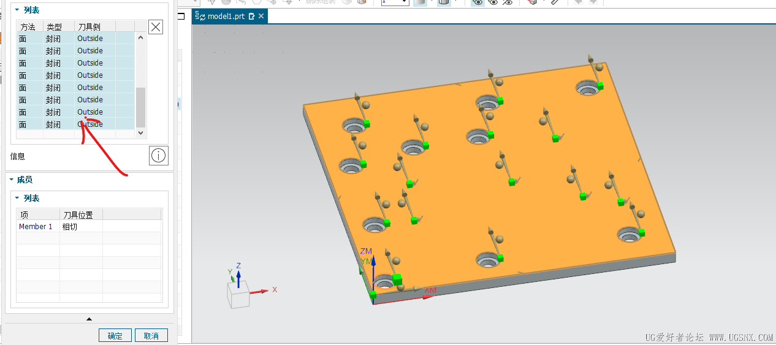Click the pop-out icon on model1.prt tab
Screen dimensions: 776x345
tap(251, 17)
